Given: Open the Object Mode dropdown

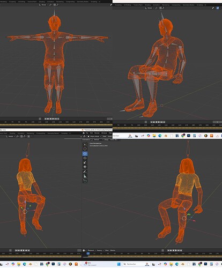Looking at the screenshot, I should [94, 136].
